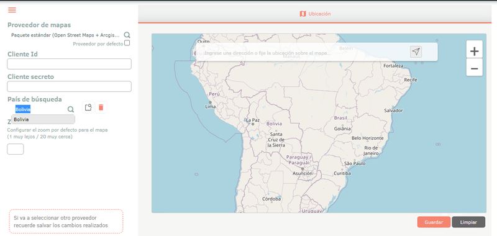The image size is (497, 236).
Task: Click the País de búsqueda search magnifier
Action: 71,109
